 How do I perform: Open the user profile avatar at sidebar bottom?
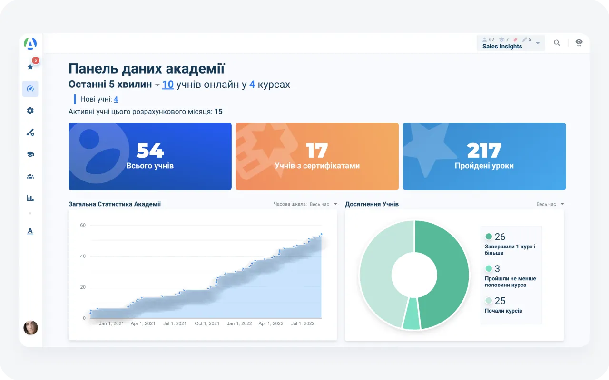click(x=30, y=328)
